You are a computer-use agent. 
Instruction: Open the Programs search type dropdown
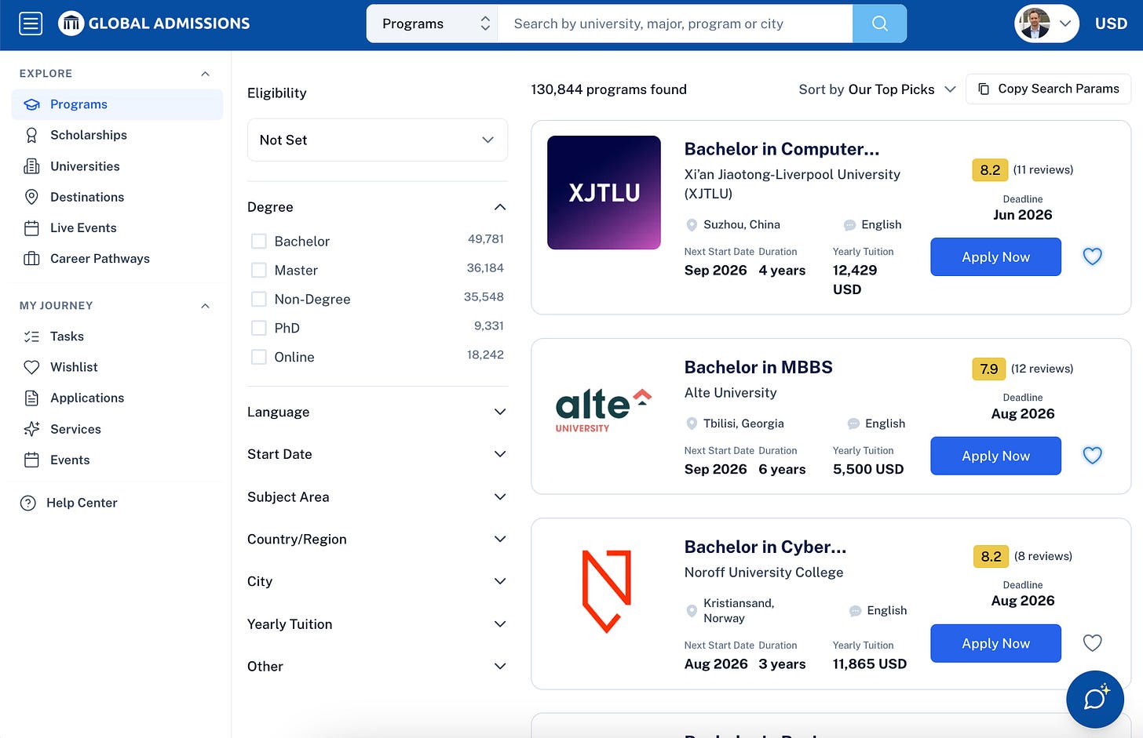[x=432, y=24]
